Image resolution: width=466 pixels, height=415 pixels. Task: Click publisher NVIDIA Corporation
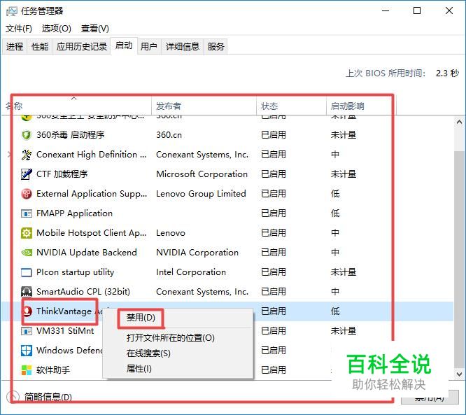click(197, 253)
